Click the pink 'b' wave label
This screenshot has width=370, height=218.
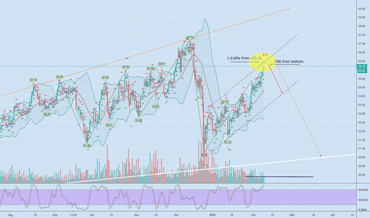click(229, 149)
